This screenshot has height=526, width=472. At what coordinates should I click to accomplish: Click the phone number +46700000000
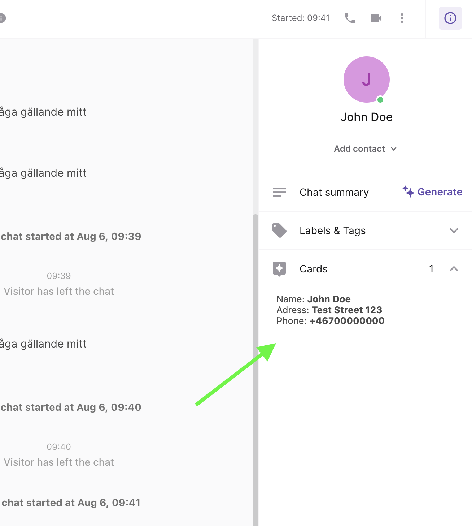pos(347,321)
